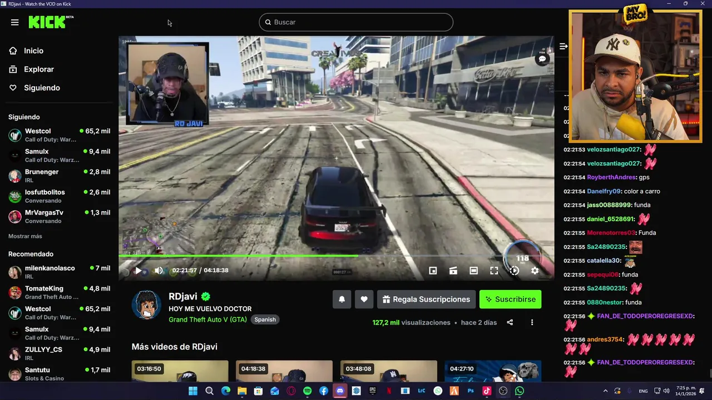Open Spotify from taskbar
Image resolution: width=712 pixels, height=400 pixels.
tap(308, 391)
